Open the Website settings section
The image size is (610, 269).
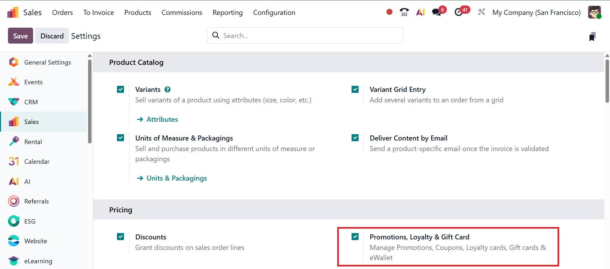pos(35,241)
